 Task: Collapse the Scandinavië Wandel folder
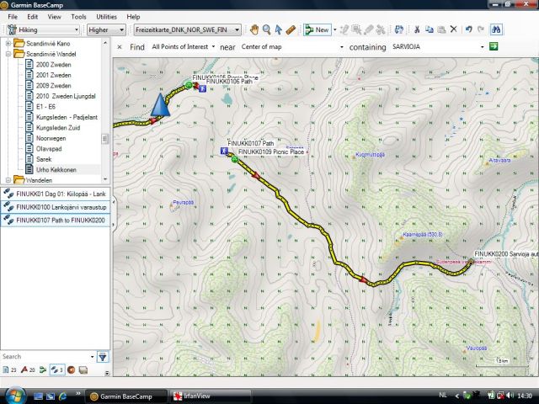click(x=8, y=53)
